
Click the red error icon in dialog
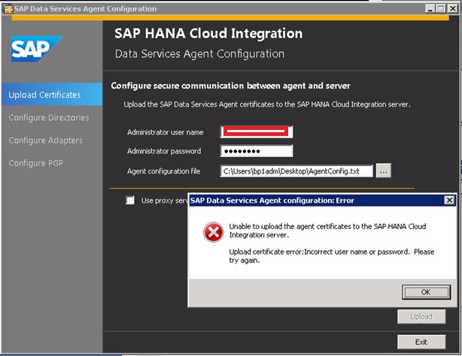214,232
